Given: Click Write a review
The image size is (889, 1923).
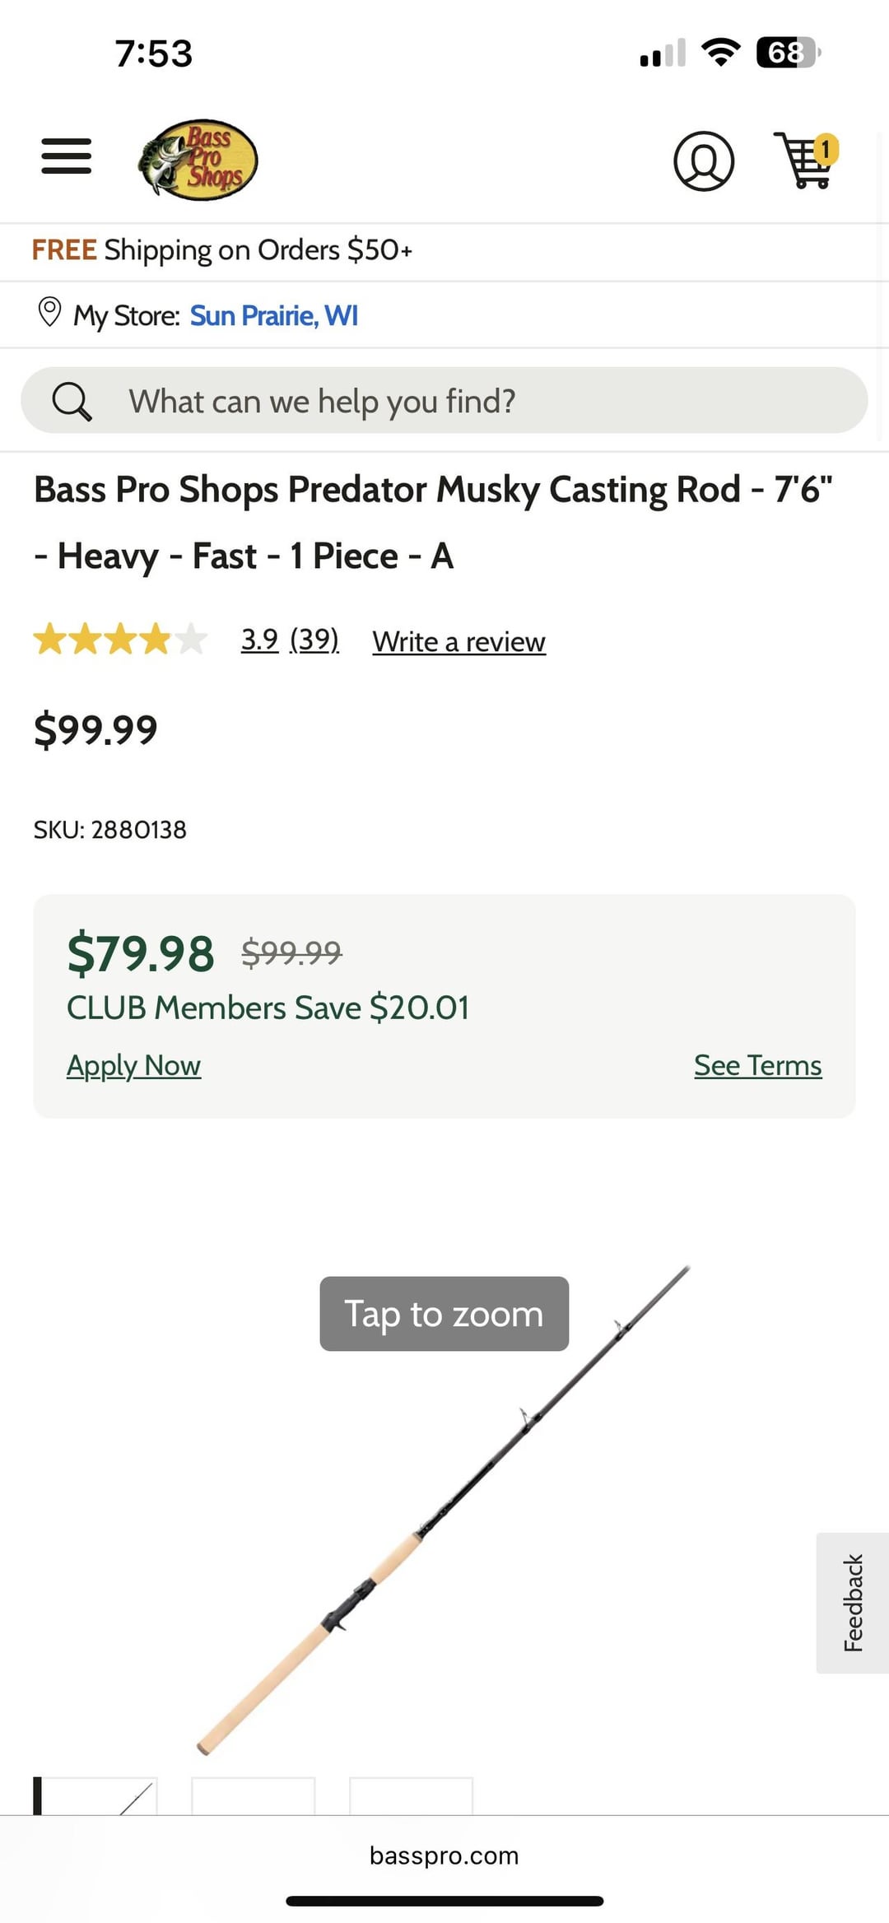Looking at the screenshot, I should point(458,642).
